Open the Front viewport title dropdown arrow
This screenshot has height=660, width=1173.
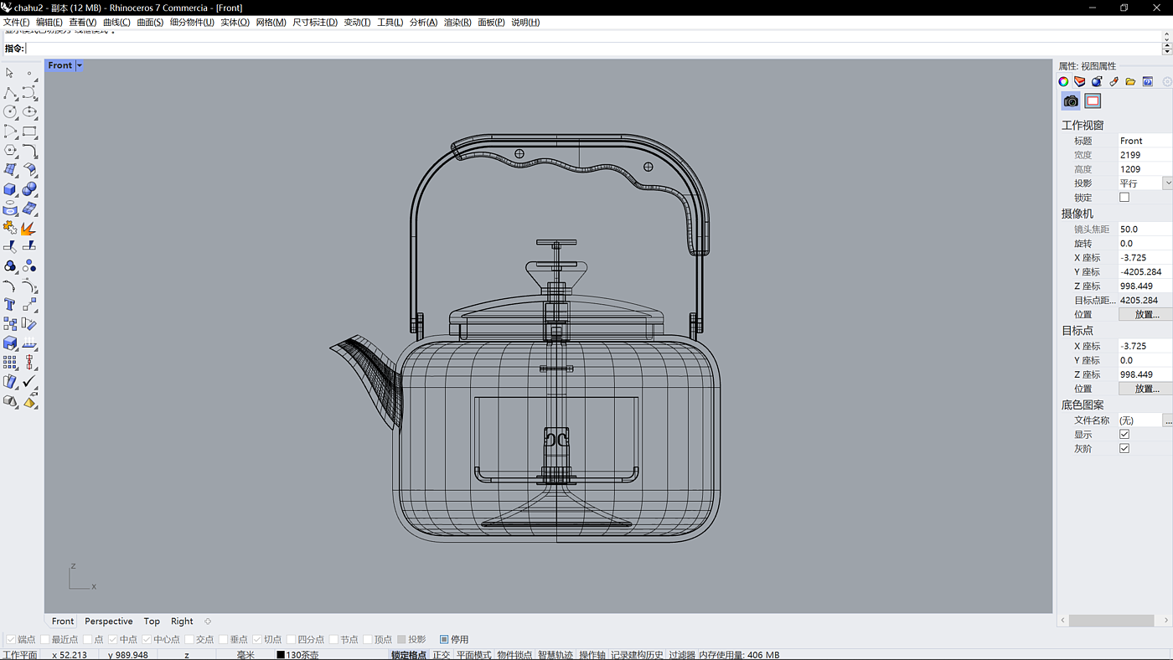[x=80, y=65]
